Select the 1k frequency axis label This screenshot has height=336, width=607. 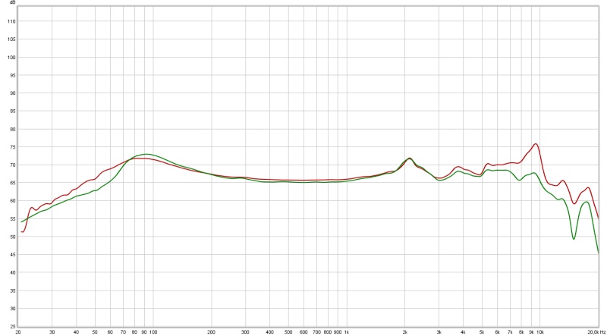pyautogui.click(x=347, y=332)
